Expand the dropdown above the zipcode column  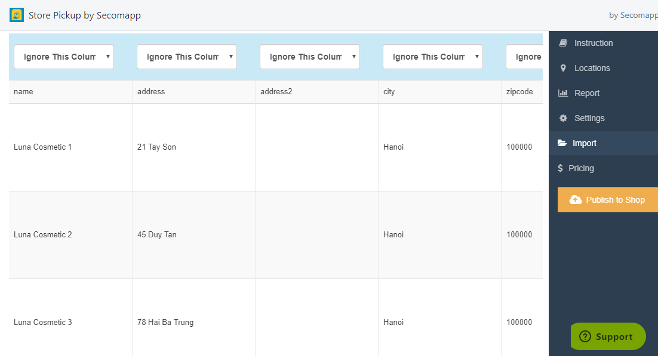pos(525,57)
